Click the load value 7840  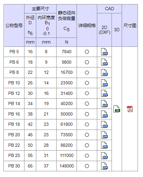[x=67, y=52]
